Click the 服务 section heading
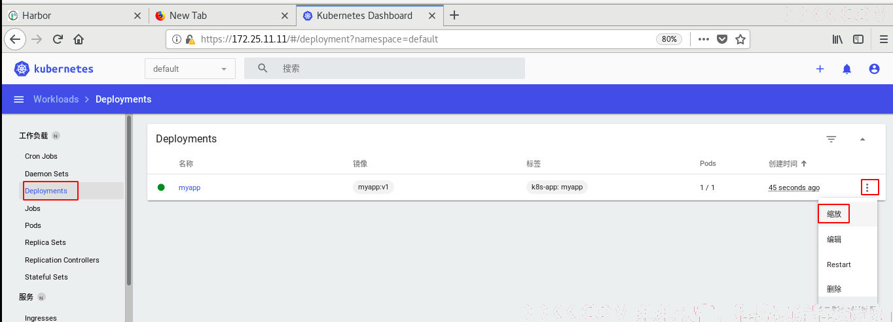893x322 pixels. click(x=26, y=297)
